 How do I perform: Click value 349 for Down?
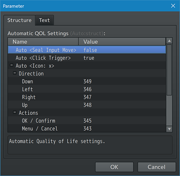88,81
